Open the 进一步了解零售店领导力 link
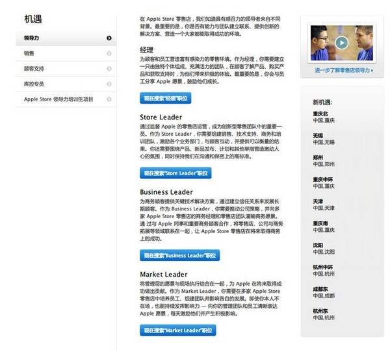 point(344,70)
